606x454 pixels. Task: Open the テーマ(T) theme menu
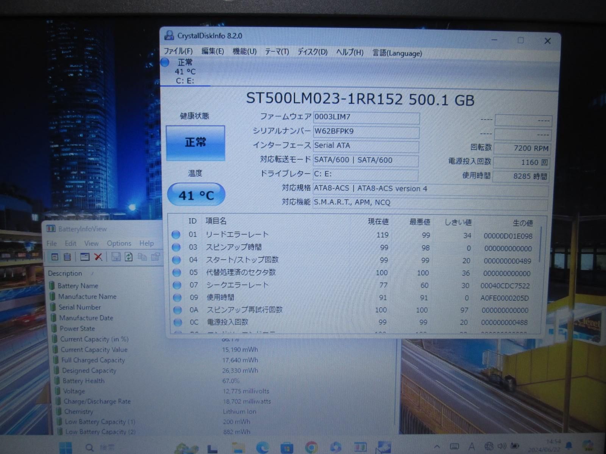point(277,52)
